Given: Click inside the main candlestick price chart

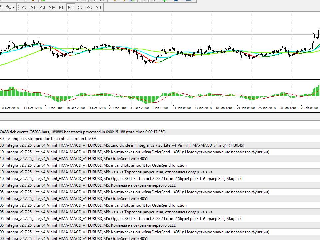Looking at the screenshot, I should pos(160,46).
